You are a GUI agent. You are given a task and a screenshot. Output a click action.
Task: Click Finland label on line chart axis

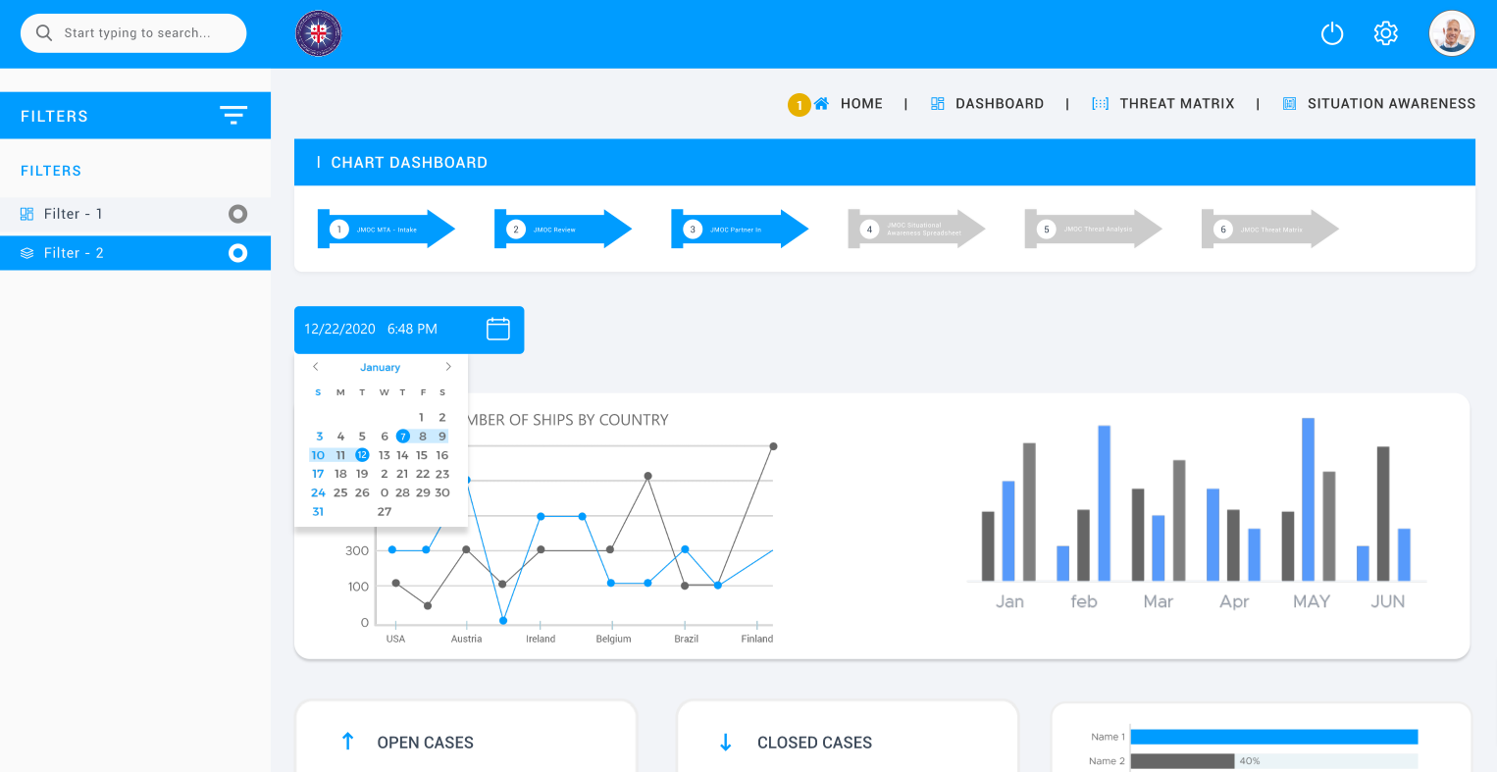pyautogui.click(x=757, y=639)
